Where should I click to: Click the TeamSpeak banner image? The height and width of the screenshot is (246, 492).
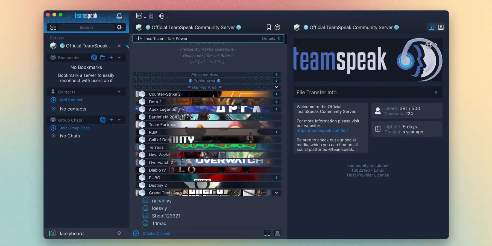pyautogui.click(x=368, y=60)
